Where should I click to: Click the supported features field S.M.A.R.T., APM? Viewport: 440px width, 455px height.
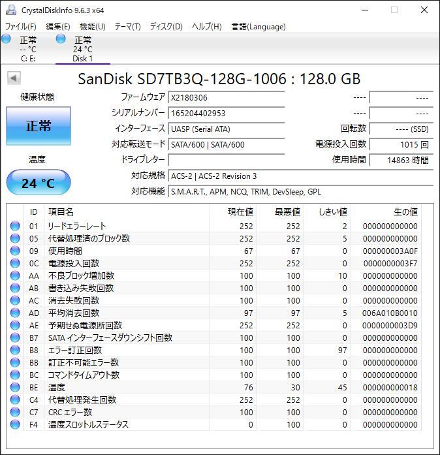(301, 191)
